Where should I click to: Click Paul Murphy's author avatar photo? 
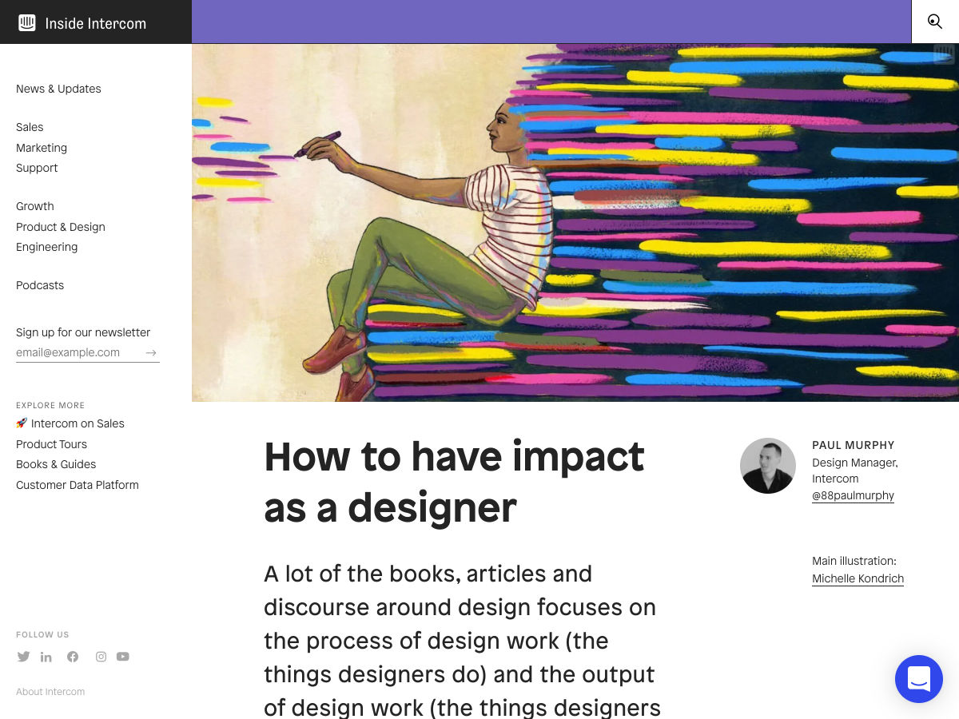[768, 466]
